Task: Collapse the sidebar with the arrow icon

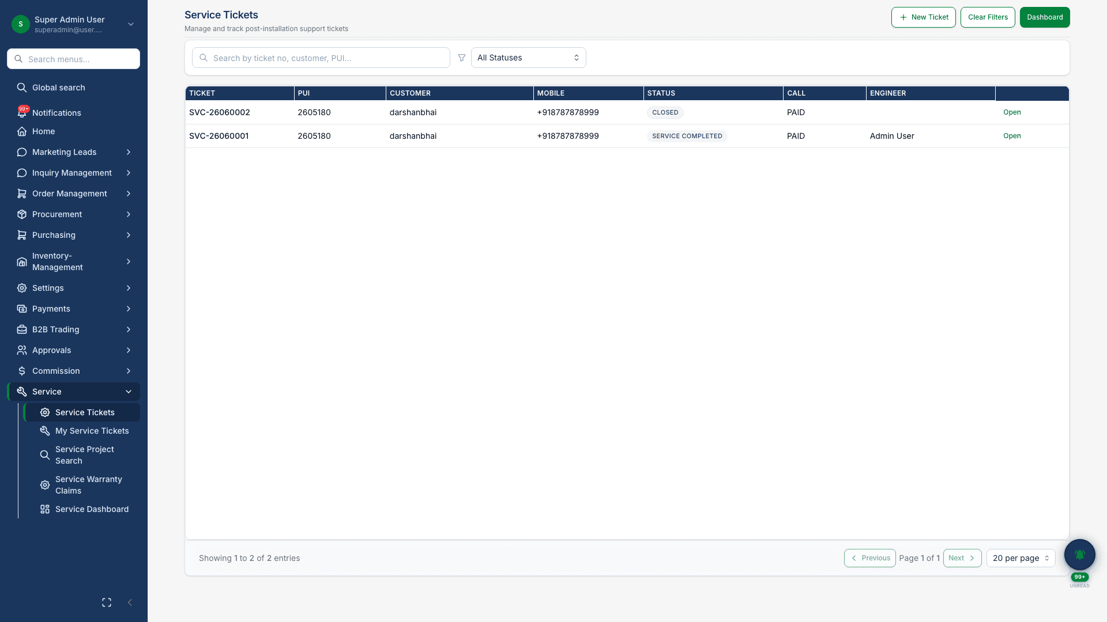Action: pos(130,602)
